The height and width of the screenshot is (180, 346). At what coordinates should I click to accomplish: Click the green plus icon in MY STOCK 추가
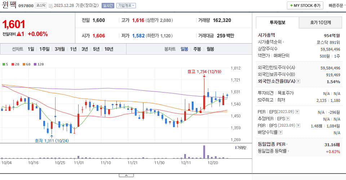pos(291,5)
